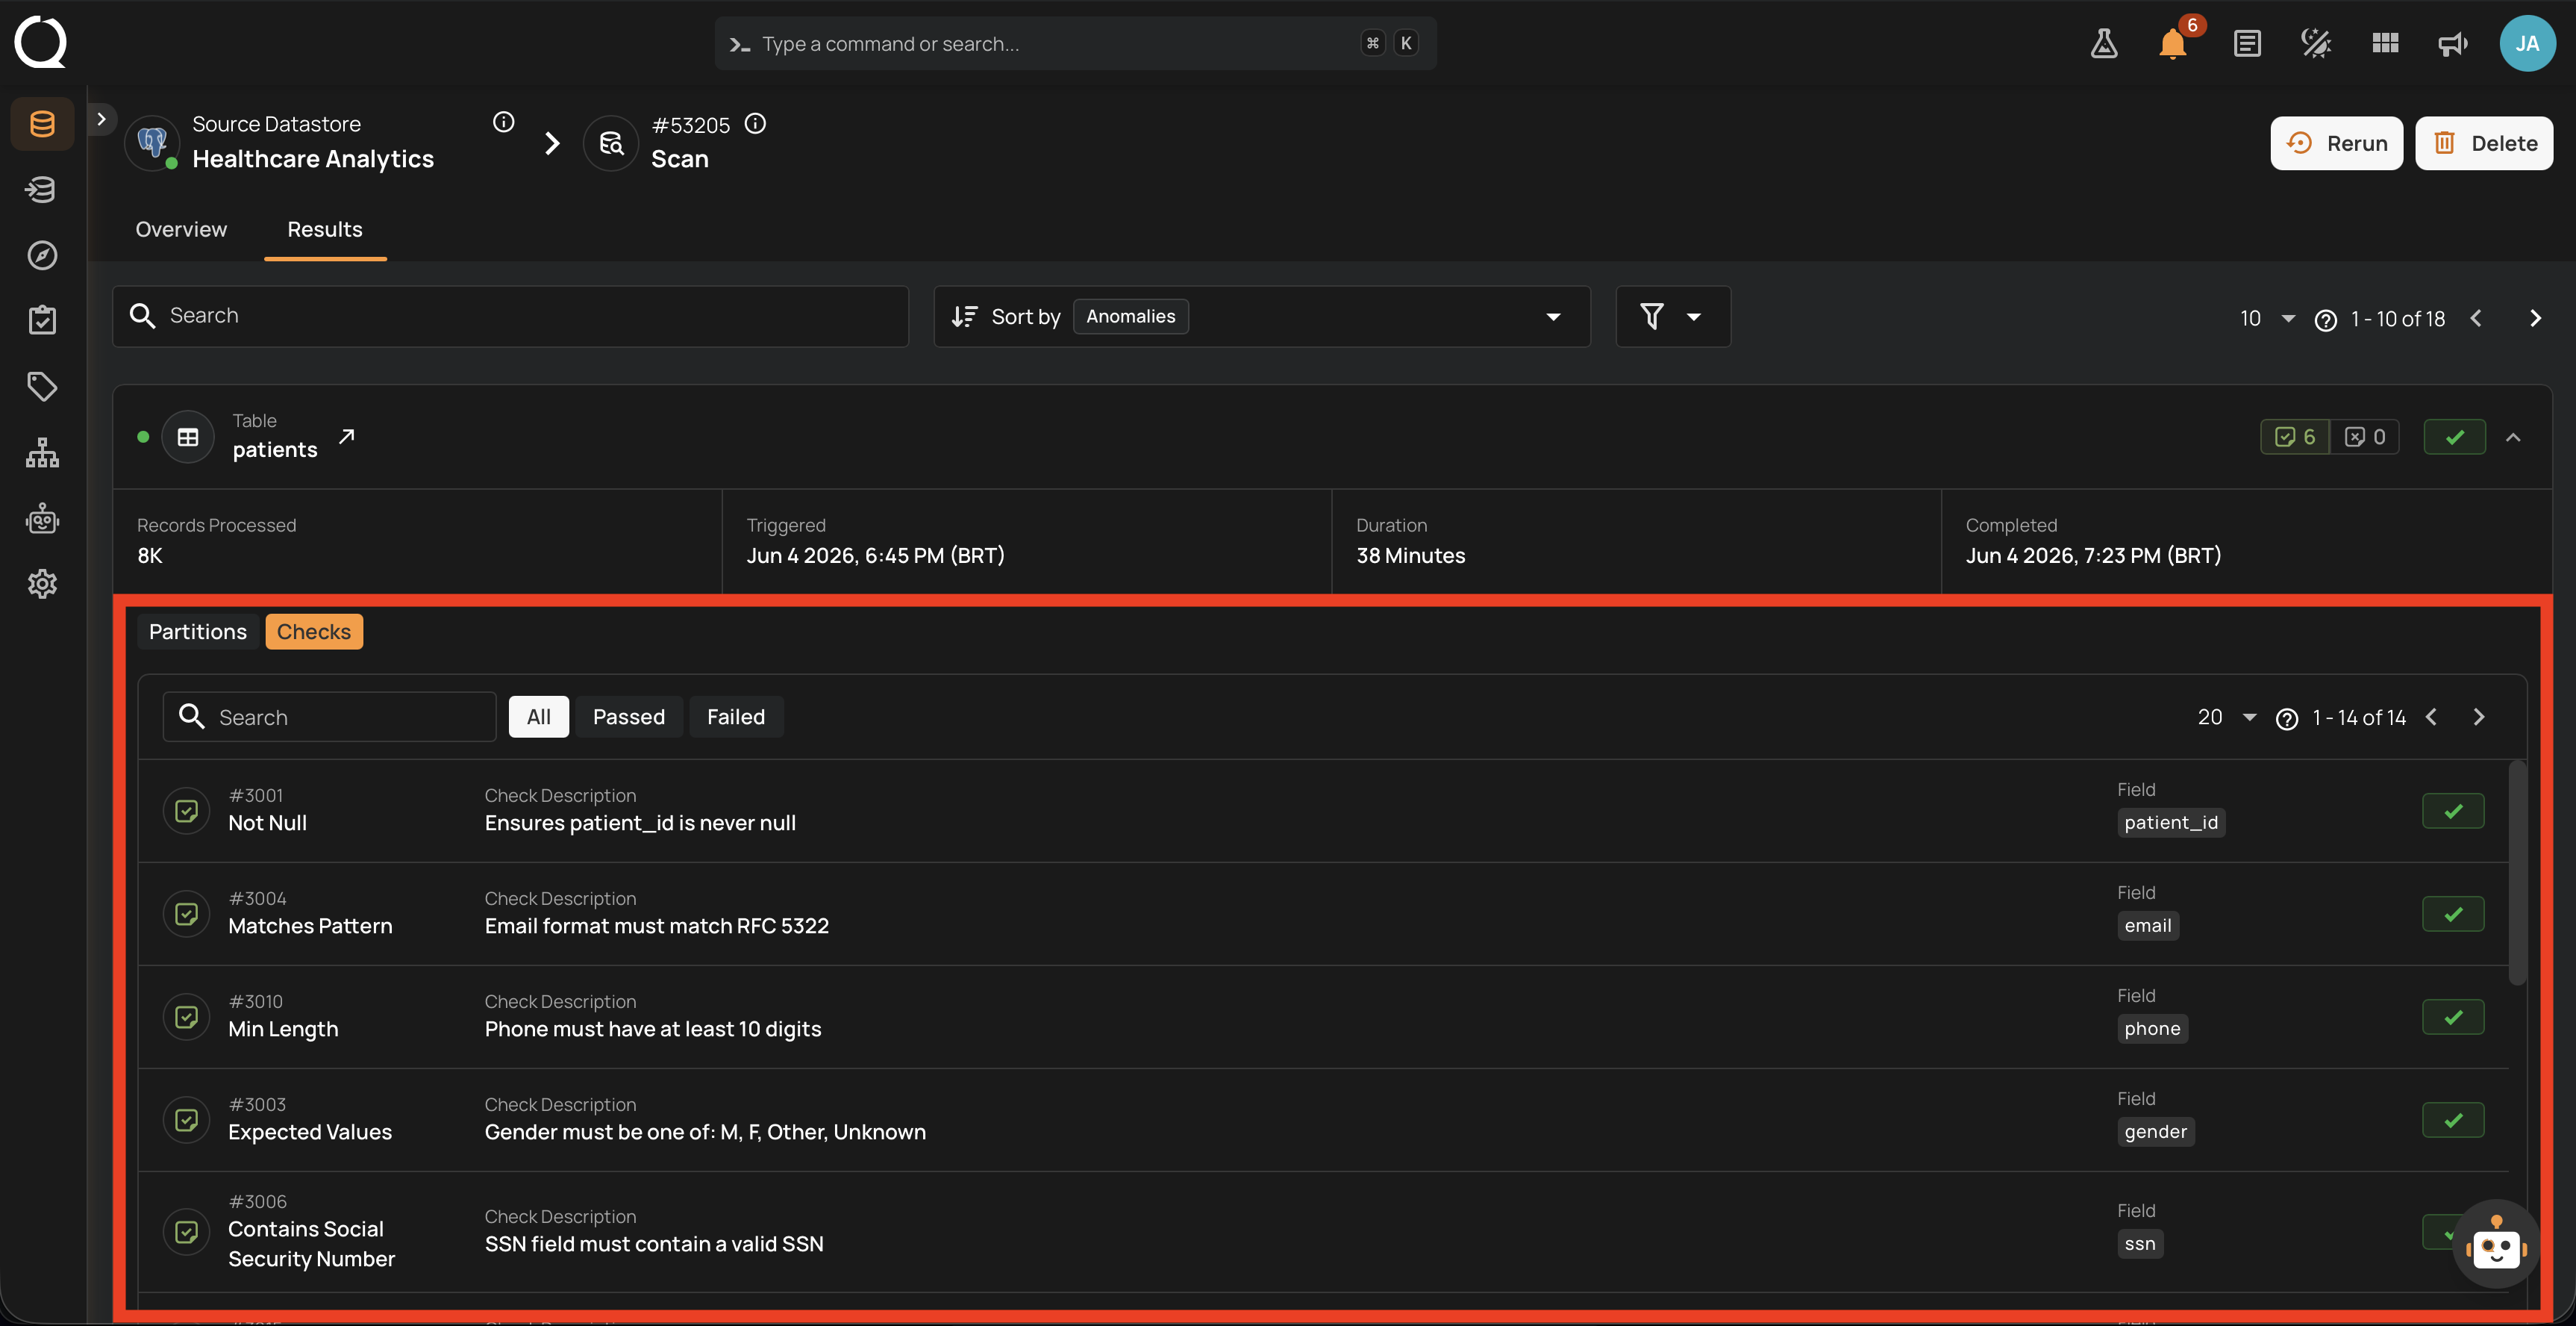Screen dimensions: 2576x1326
Task: Open the hierarchy flow sidebar icon
Action: pos(42,452)
